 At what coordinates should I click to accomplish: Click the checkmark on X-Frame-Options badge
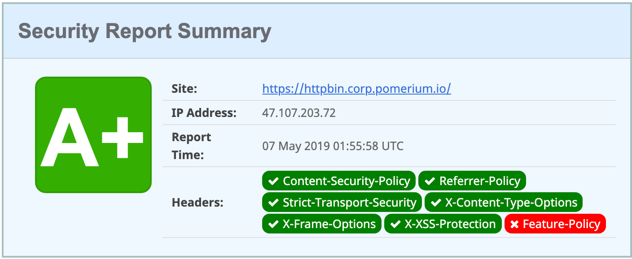pyautogui.click(x=272, y=224)
